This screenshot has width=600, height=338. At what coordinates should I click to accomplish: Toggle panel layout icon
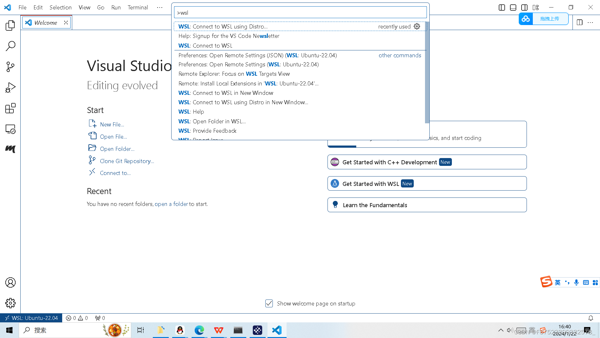pyautogui.click(x=513, y=8)
